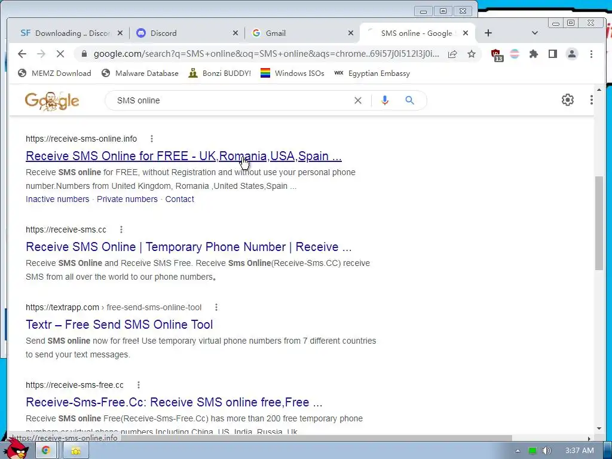Open the uBlock extension showing 13
Image resolution: width=612 pixels, height=459 pixels.
(x=497, y=54)
